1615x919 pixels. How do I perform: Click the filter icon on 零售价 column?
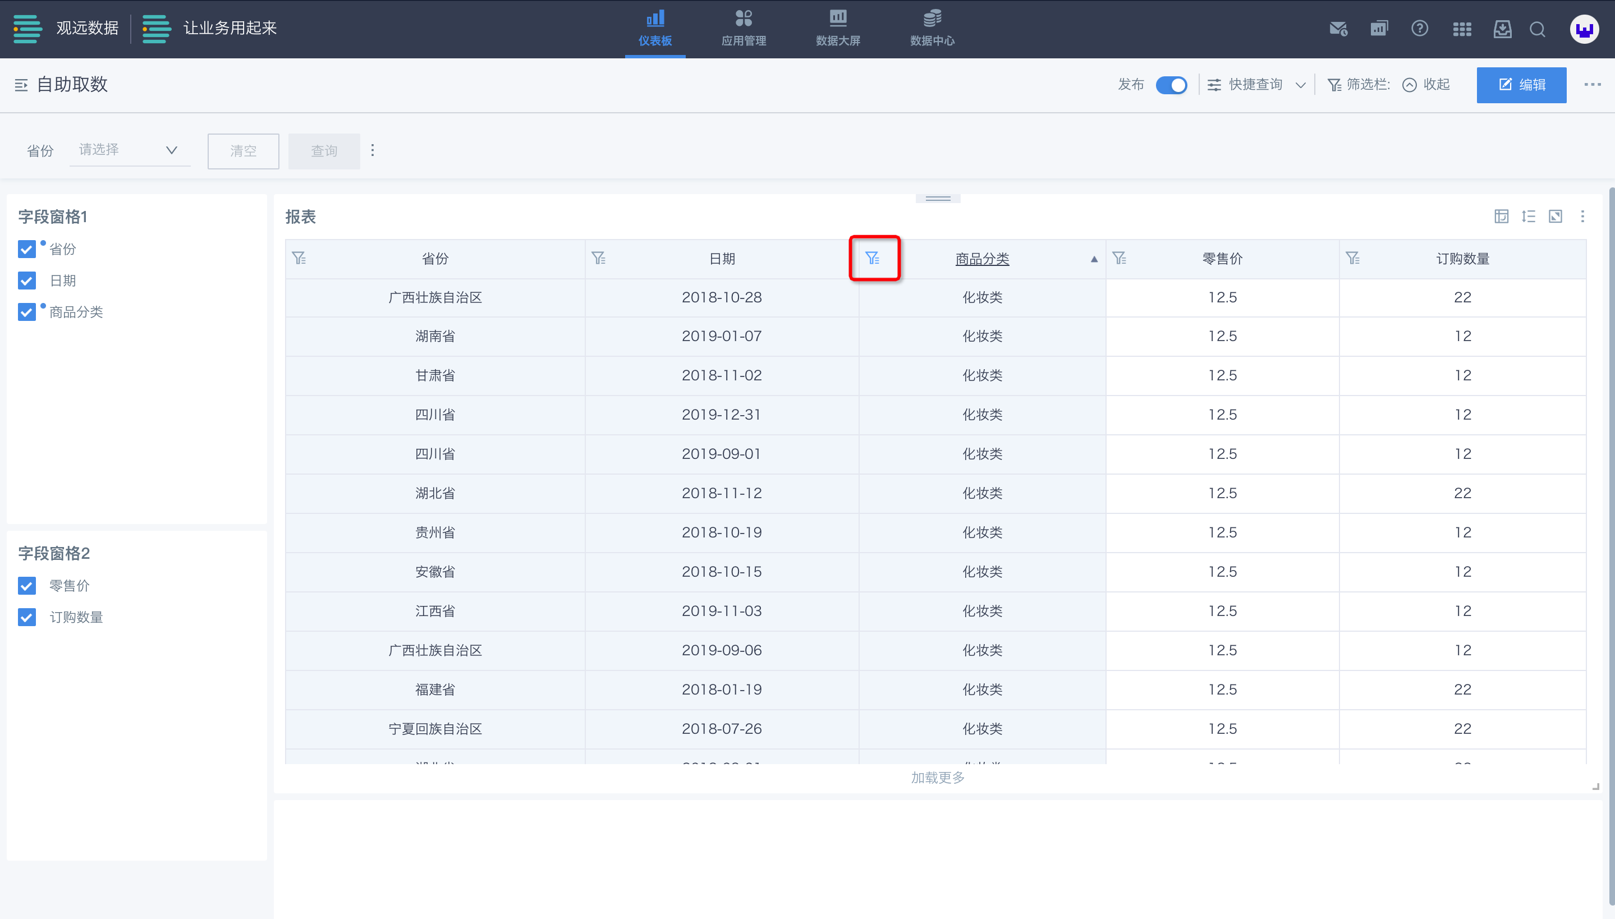click(x=1119, y=258)
